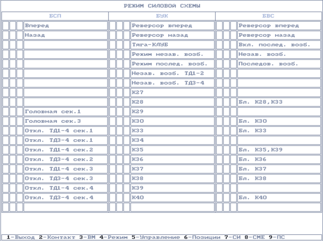Click the Режим незав. возб. cell
The width and height of the screenshot is (323, 241).
[x=173, y=54]
